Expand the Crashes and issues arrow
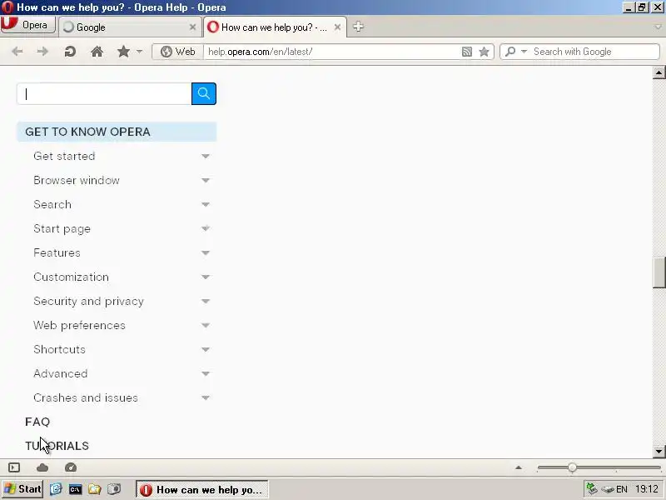 (206, 398)
